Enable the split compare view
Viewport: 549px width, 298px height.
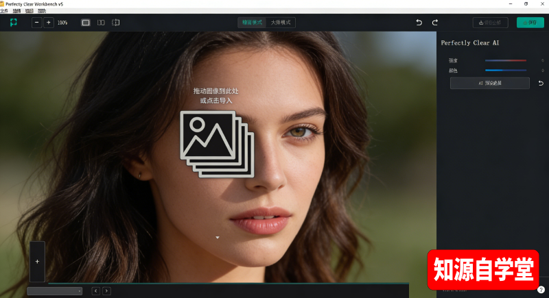[116, 23]
